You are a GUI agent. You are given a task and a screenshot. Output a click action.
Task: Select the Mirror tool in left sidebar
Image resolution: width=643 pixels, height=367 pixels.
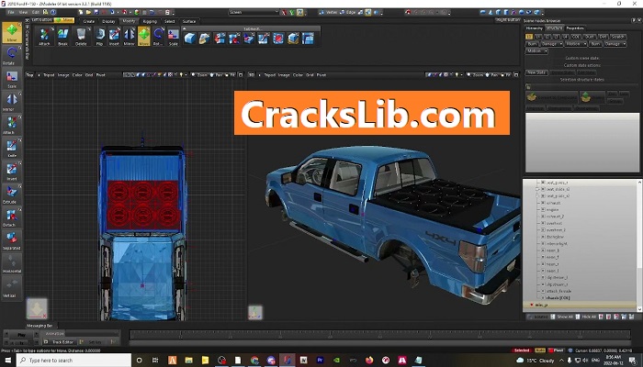[x=11, y=102]
